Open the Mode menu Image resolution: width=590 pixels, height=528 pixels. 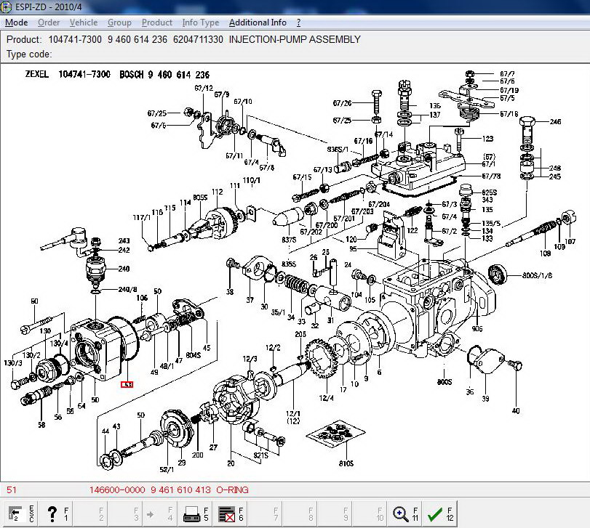click(16, 23)
